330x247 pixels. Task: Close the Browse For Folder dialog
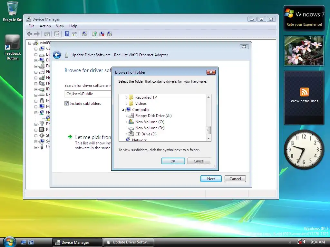click(211, 72)
